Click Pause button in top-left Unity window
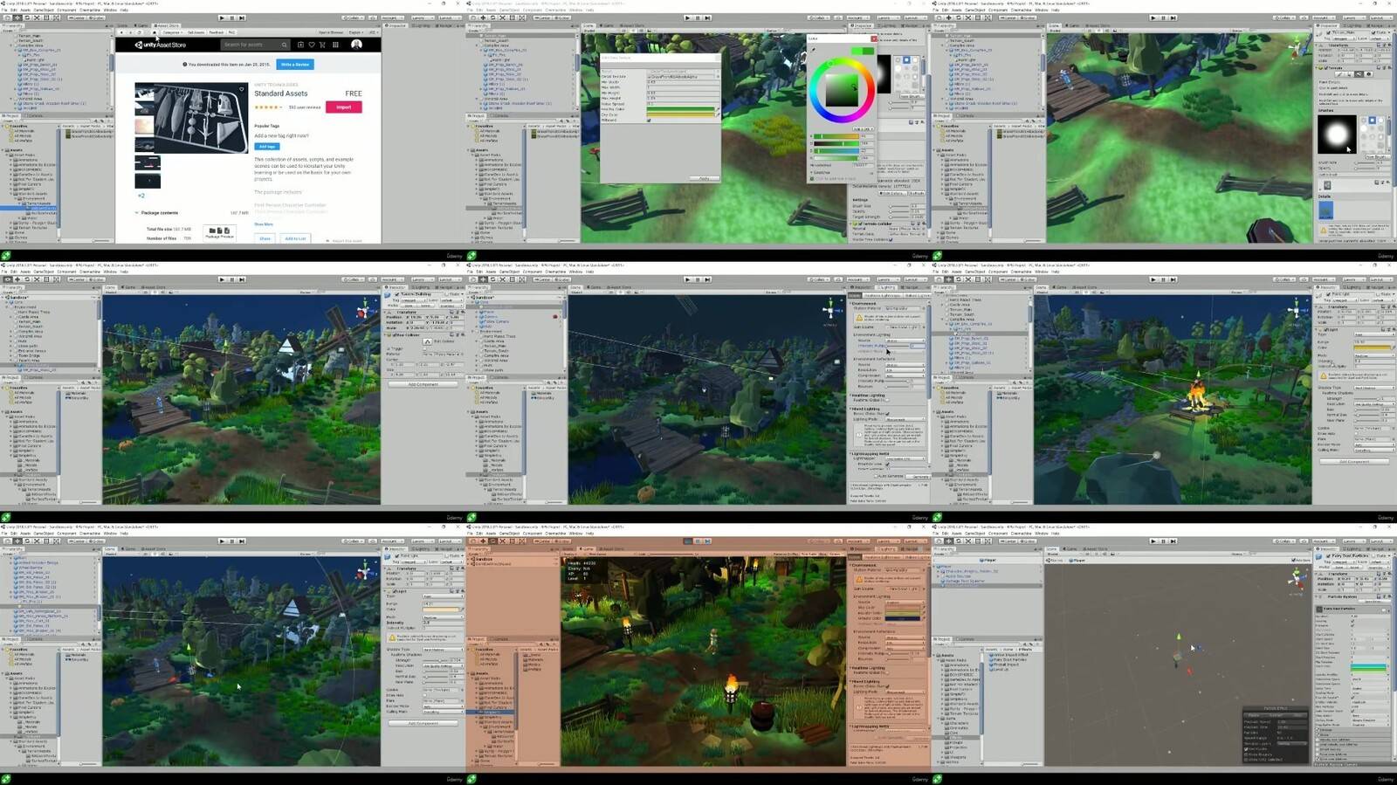This screenshot has width=1397, height=785. (232, 17)
